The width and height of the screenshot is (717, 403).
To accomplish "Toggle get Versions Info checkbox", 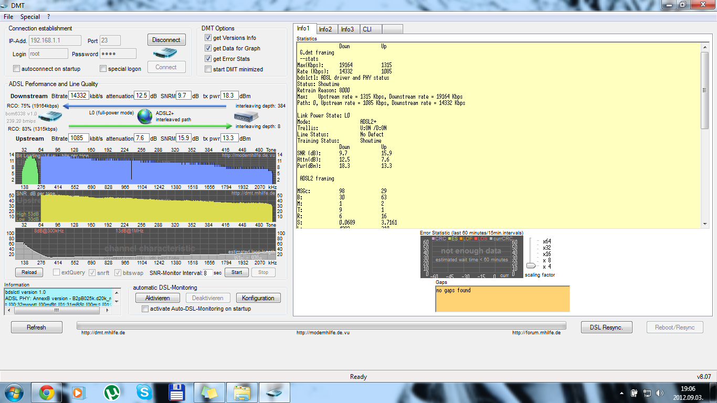I will point(208,38).
